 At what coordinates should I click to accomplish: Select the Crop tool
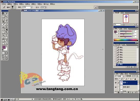[x=3, y=21]
